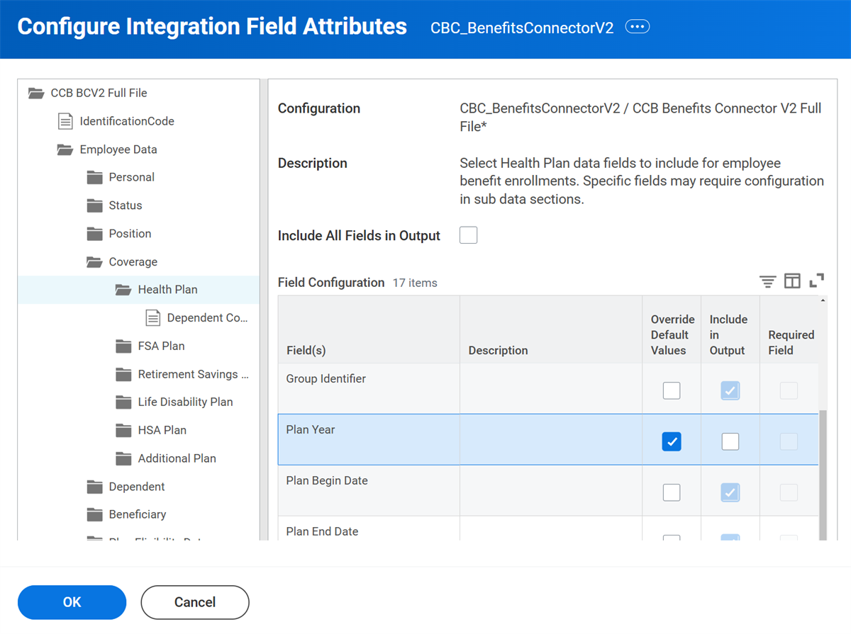Click the IdentificationCode document icon

pos(65,121)
